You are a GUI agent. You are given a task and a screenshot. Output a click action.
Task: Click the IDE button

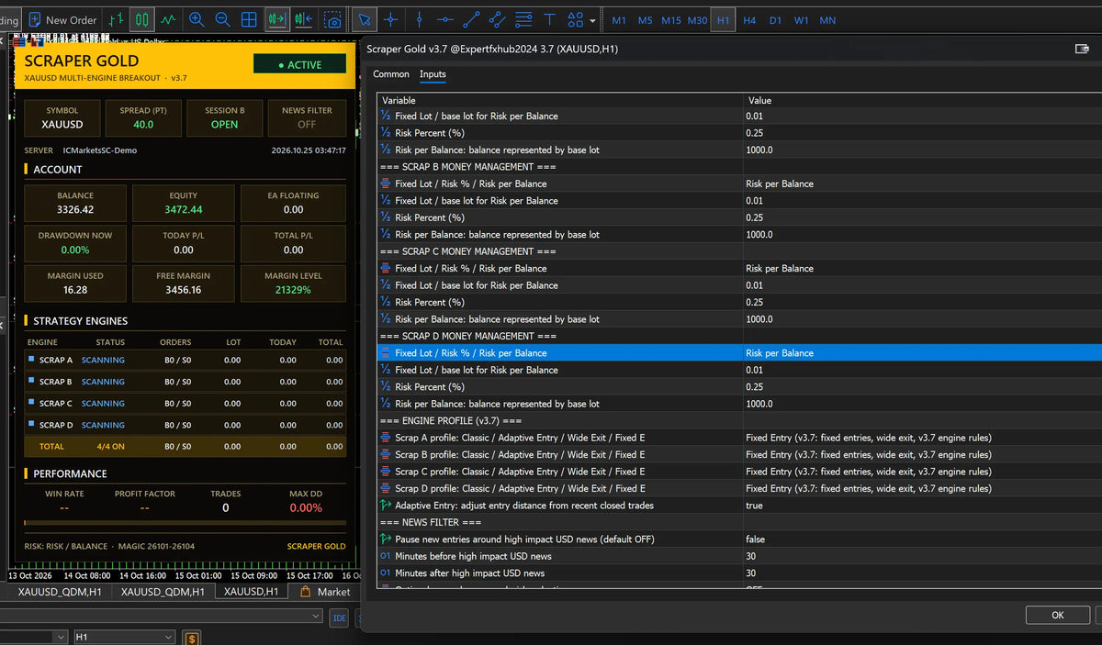339,618
